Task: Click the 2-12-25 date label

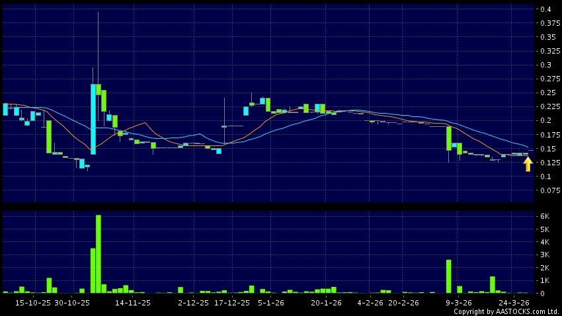Action: point(193,302)
